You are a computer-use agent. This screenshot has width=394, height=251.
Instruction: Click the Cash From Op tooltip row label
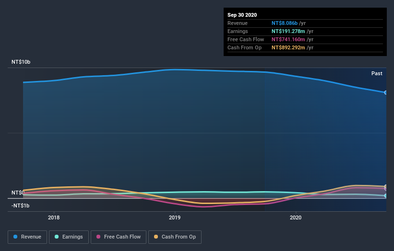click(244, 47)
